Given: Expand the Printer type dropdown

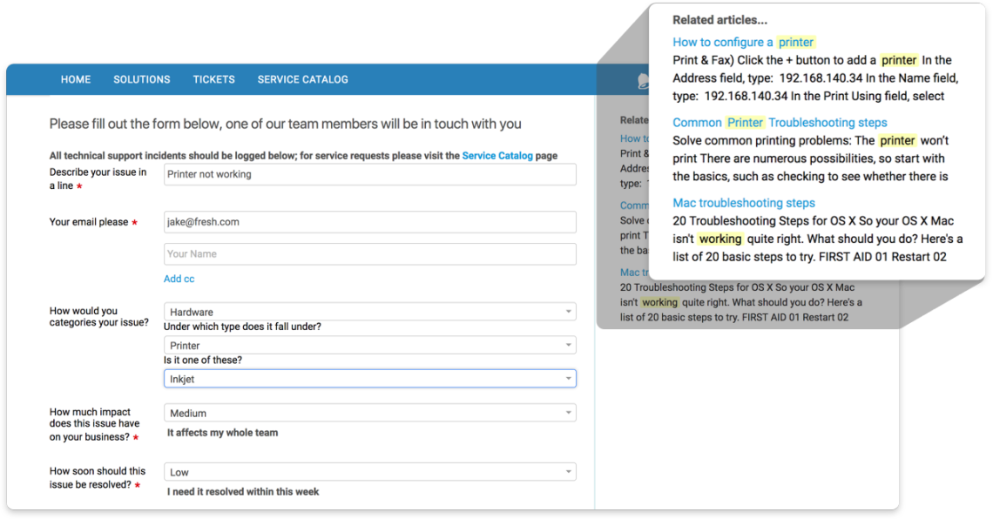Looking at the screenshot, I should tap(369, 344).
